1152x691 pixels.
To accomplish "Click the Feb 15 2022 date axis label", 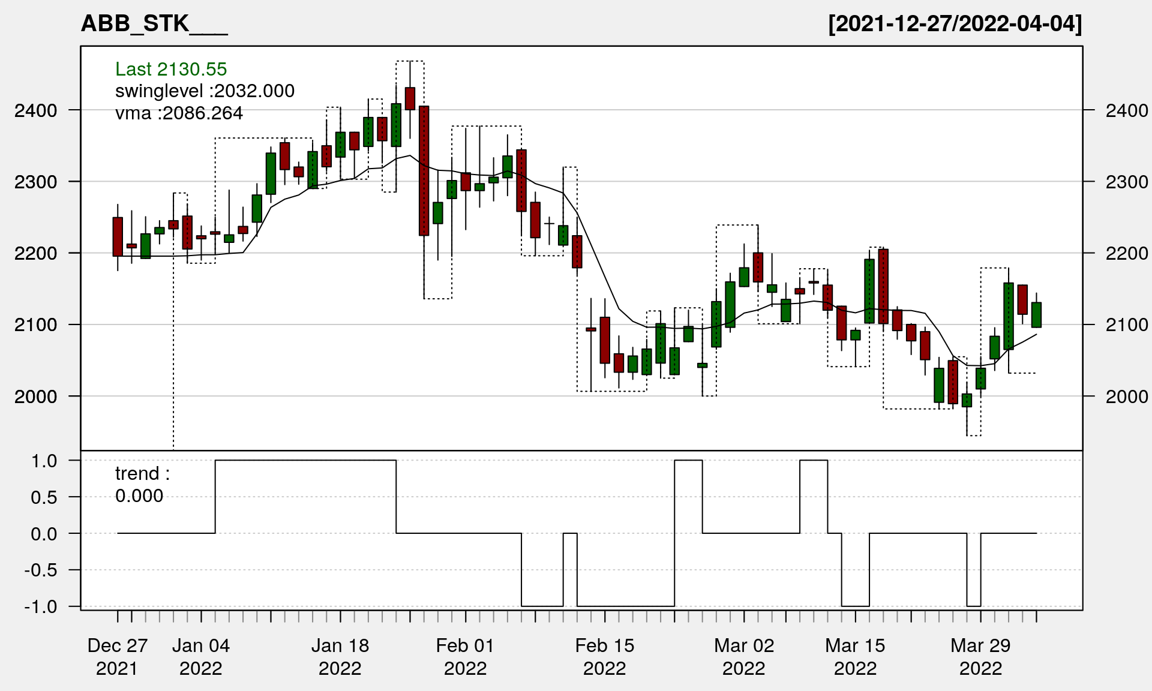I will (604, 657).
